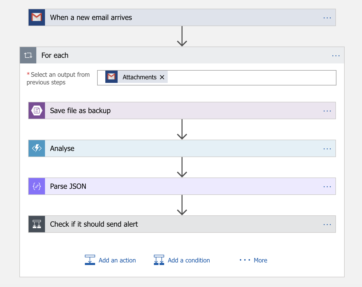Click the action icon next to Add an action
The width and height of the screenshot is (362, 287).
point(90,260)
